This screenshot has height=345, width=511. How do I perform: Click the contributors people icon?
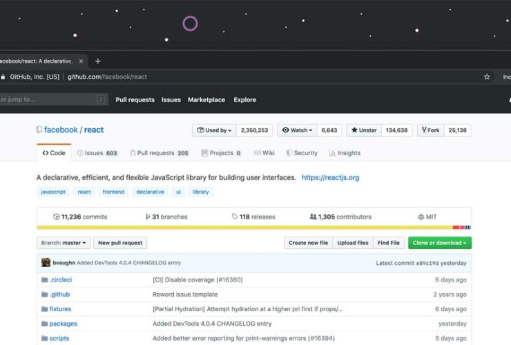[x=314, y=217]
